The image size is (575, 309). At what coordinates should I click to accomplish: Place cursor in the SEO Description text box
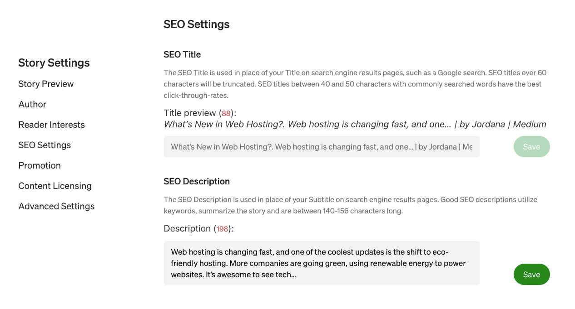[322, 263]
